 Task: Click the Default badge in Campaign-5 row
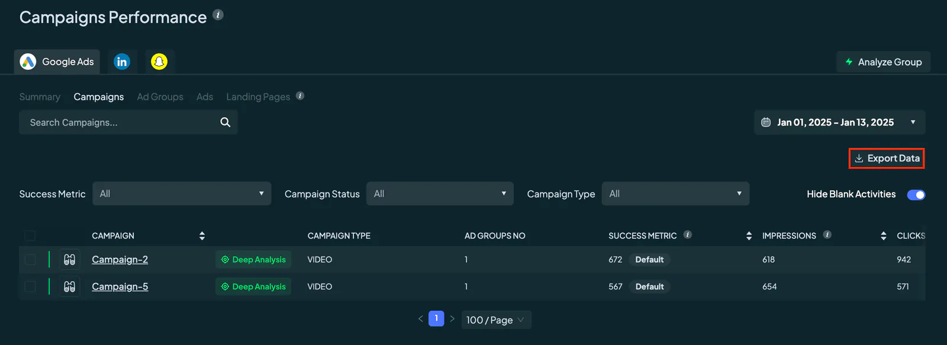pos(649,287)
